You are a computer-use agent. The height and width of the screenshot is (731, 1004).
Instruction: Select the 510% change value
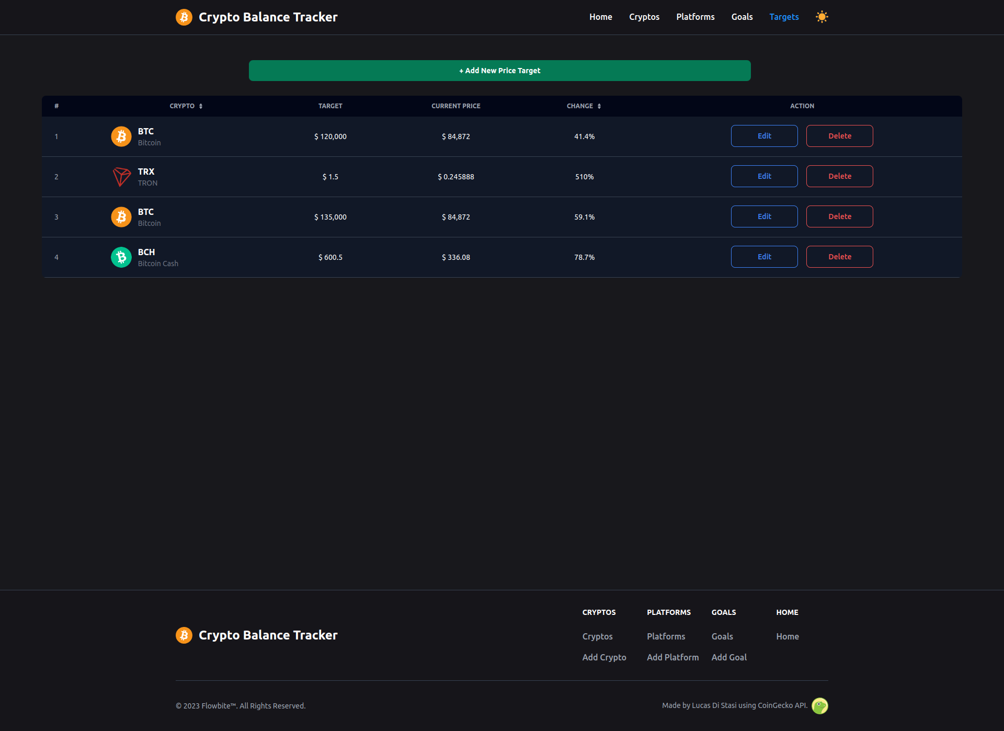click(585, 177)
